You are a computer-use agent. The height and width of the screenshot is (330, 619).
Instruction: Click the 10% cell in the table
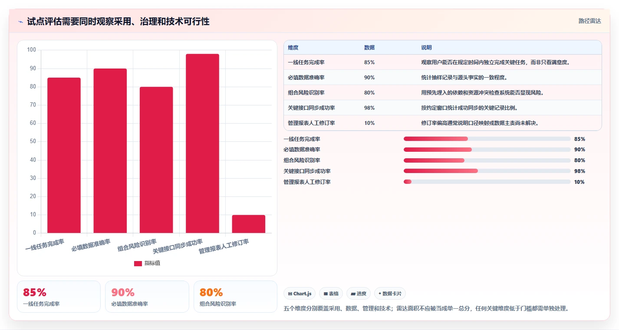[x=369, y=123]
